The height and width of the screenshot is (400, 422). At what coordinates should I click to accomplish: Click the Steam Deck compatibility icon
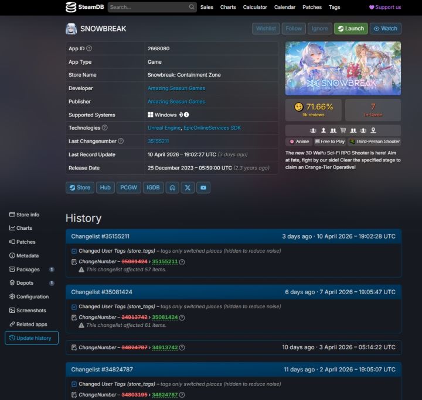(181, 115)
